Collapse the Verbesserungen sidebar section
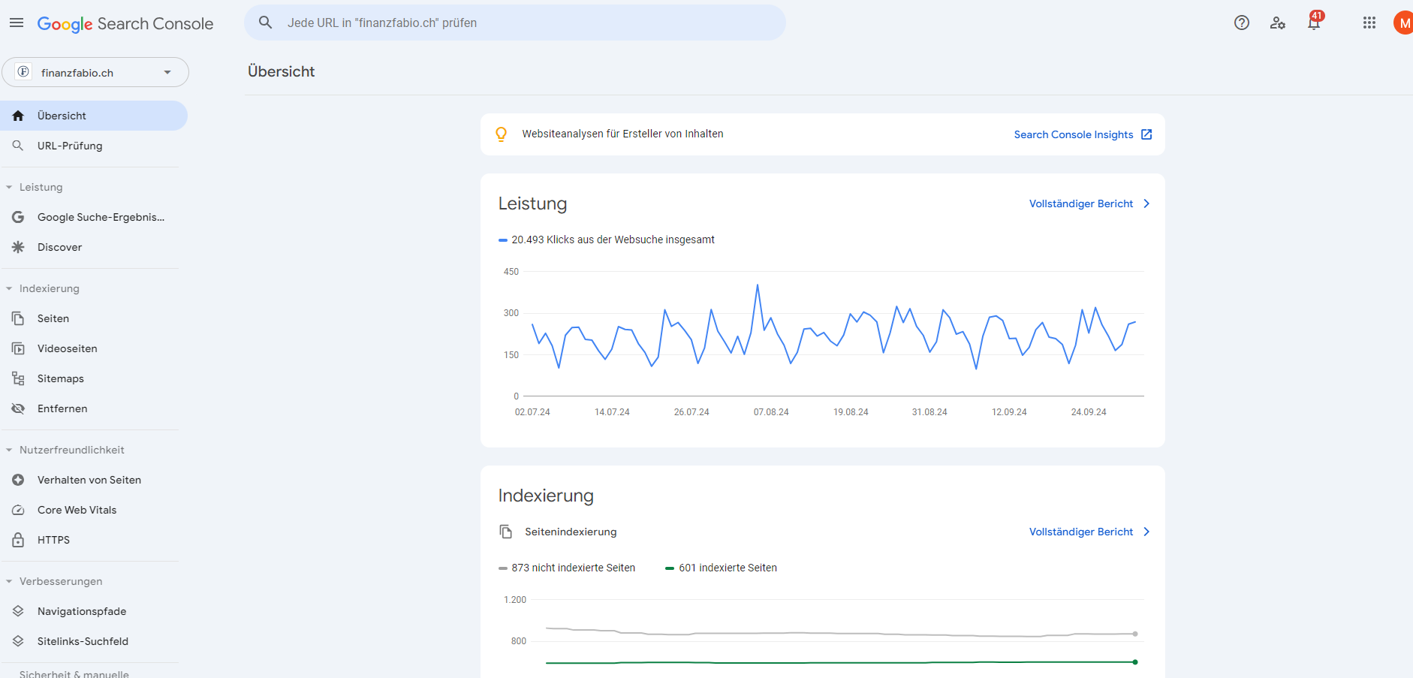 [9, 581]
